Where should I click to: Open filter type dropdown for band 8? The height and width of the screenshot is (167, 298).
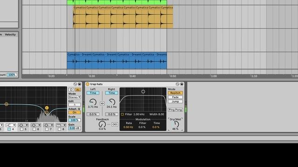pos(61,125)
